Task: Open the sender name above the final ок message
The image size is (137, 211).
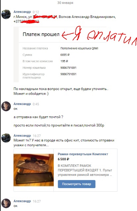Action: (22, 201)
